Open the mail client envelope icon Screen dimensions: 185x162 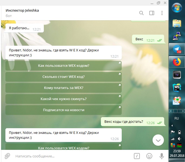pos(177,101)
